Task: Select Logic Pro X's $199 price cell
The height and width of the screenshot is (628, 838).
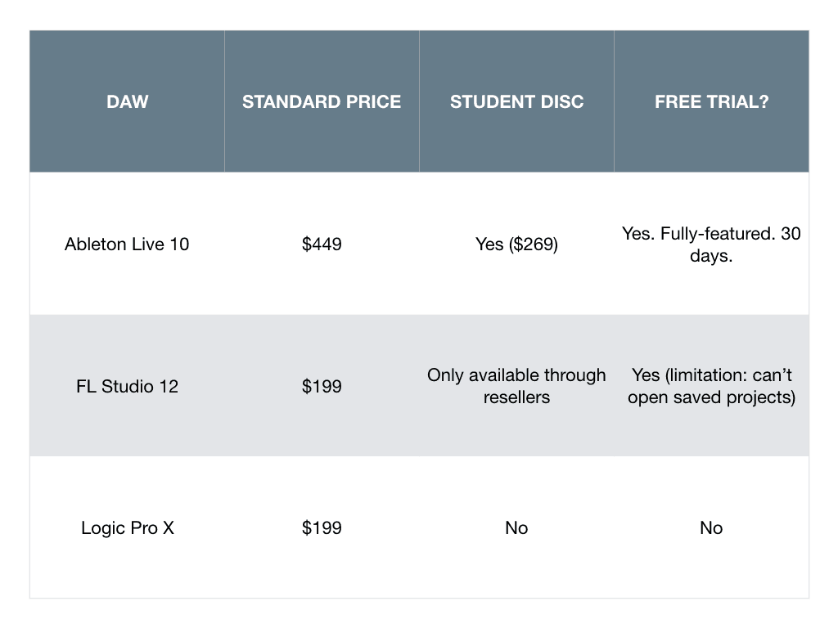Action: (x=322, y=527)
